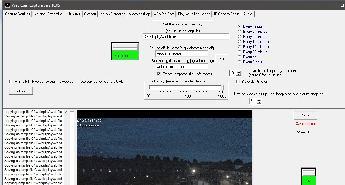Screen dimensions: 345x185
Task: Click the jpg file name input field
Action: 181,67
